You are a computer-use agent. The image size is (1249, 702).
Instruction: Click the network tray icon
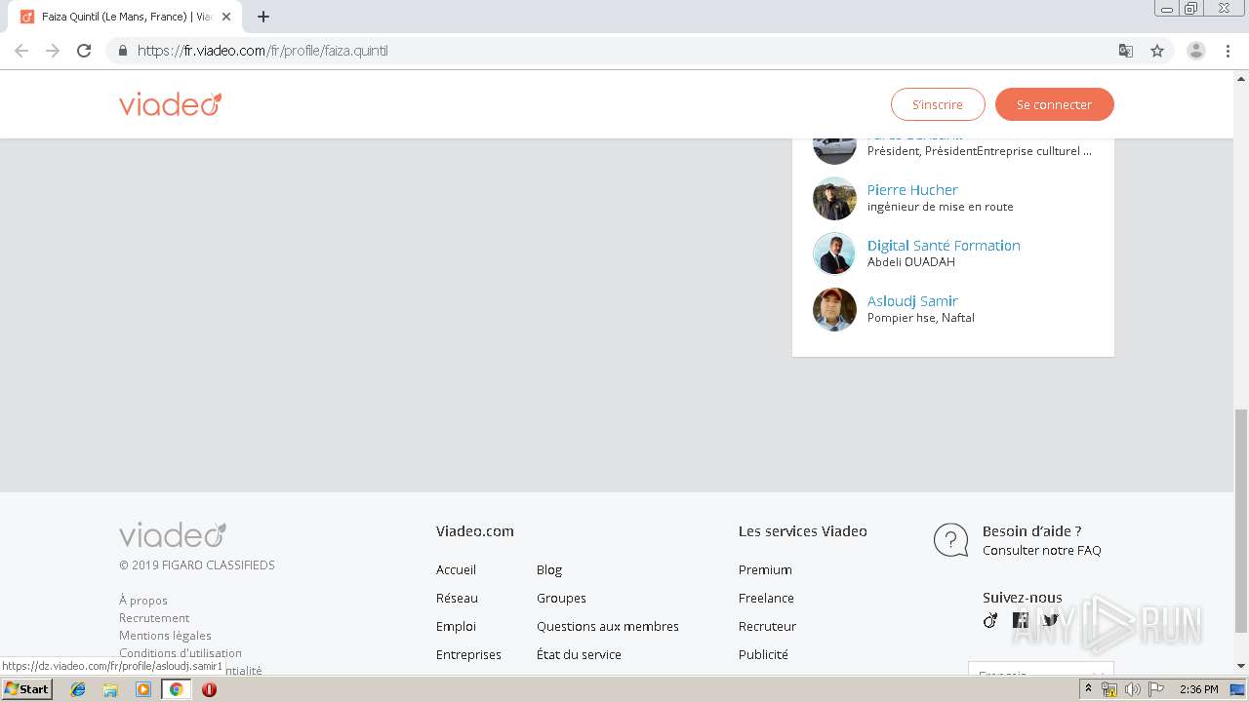point(1109,689)
